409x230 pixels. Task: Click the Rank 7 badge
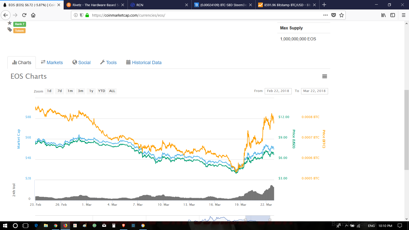point(20,24)
